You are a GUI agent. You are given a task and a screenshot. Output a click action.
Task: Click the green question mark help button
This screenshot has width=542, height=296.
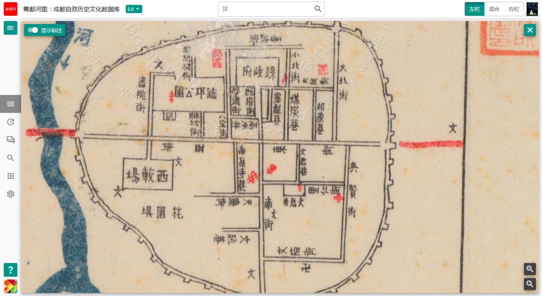[10, 270]
